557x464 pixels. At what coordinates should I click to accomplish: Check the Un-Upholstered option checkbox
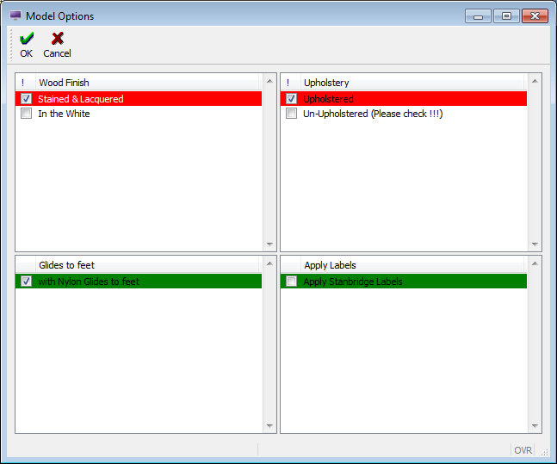292,114
